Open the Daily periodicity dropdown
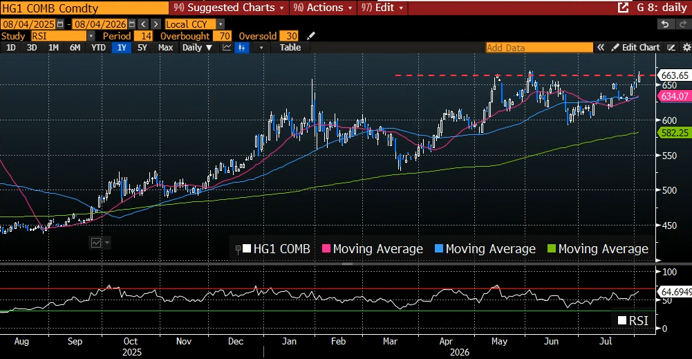Viewport: 692px width, 359px height. click(197, 47)
